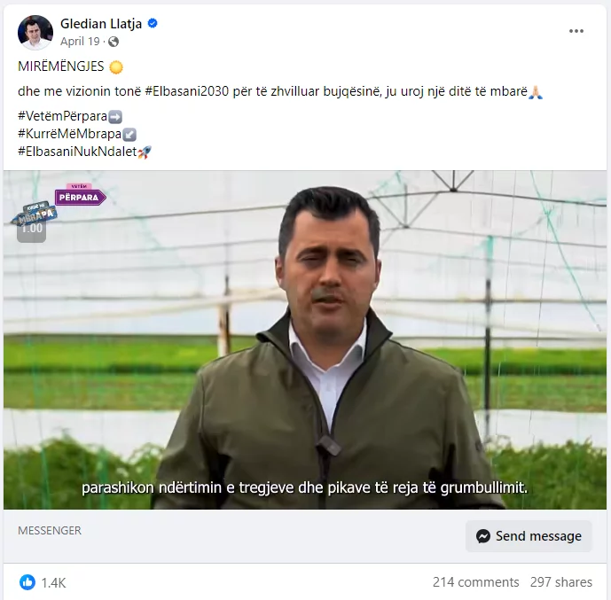Click the Gledian Llatja name link
The width and height of the screenshot is (611, 600).
click(x=101, y=24)
